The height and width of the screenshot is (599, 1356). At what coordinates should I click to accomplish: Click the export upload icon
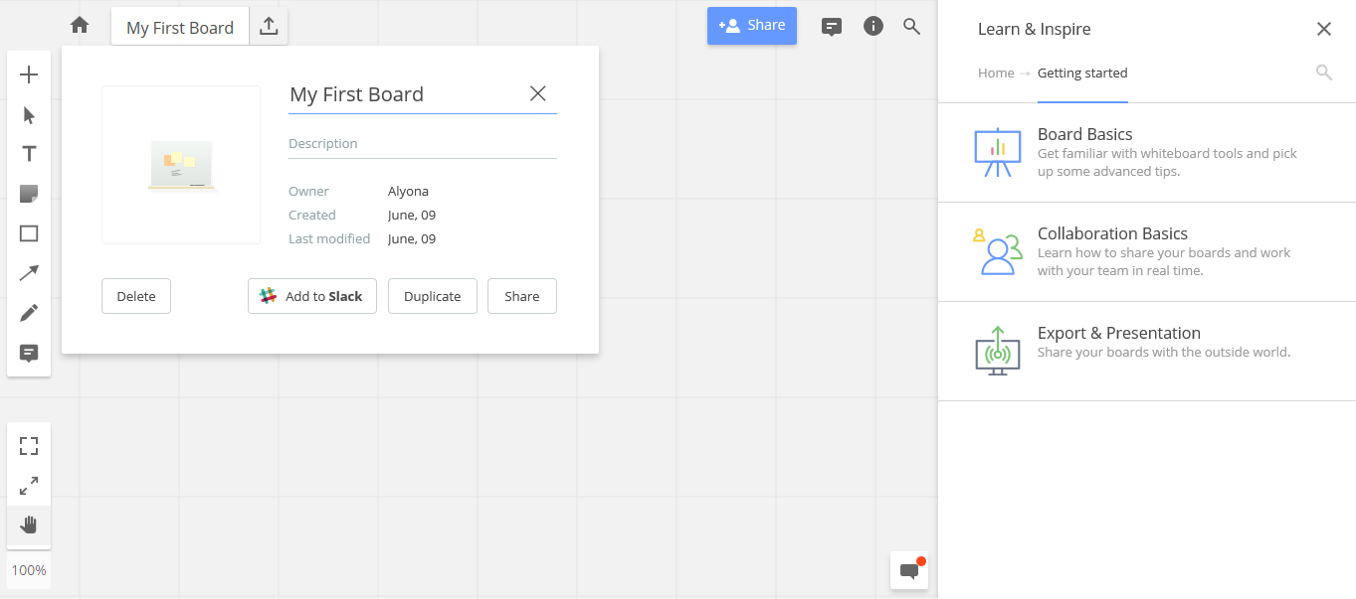point(269,27)
